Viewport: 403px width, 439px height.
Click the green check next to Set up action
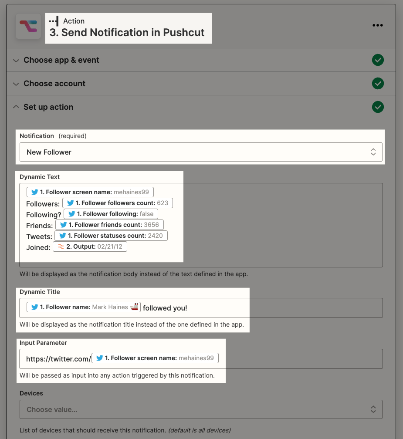click(x=378, y=107)
